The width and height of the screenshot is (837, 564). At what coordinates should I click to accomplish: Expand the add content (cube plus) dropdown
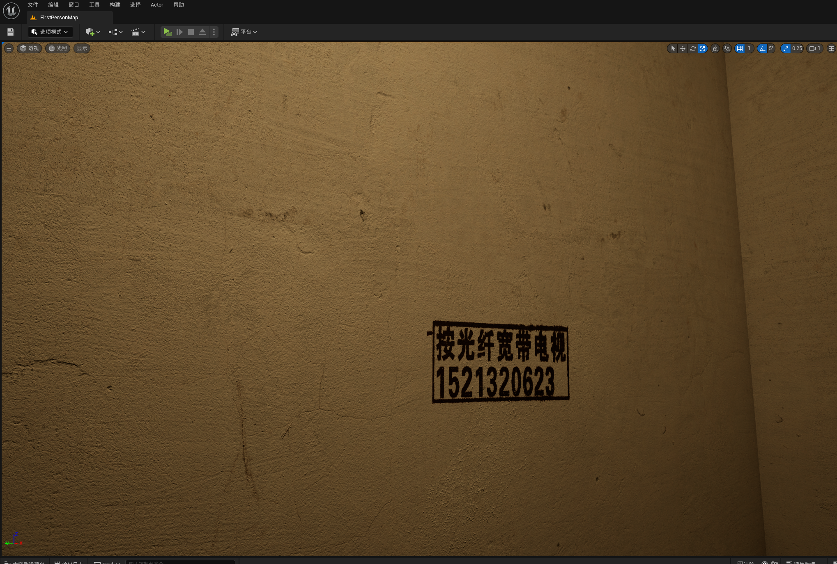tap(93, 32)
